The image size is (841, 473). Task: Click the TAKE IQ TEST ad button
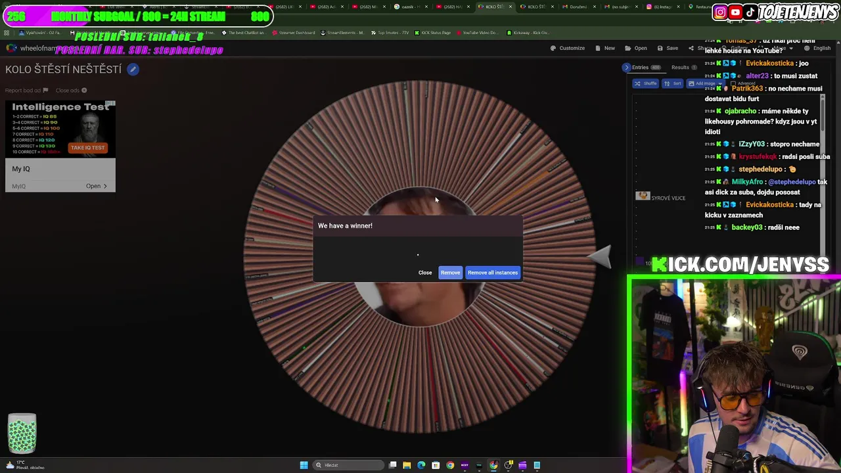click(87, 148)
